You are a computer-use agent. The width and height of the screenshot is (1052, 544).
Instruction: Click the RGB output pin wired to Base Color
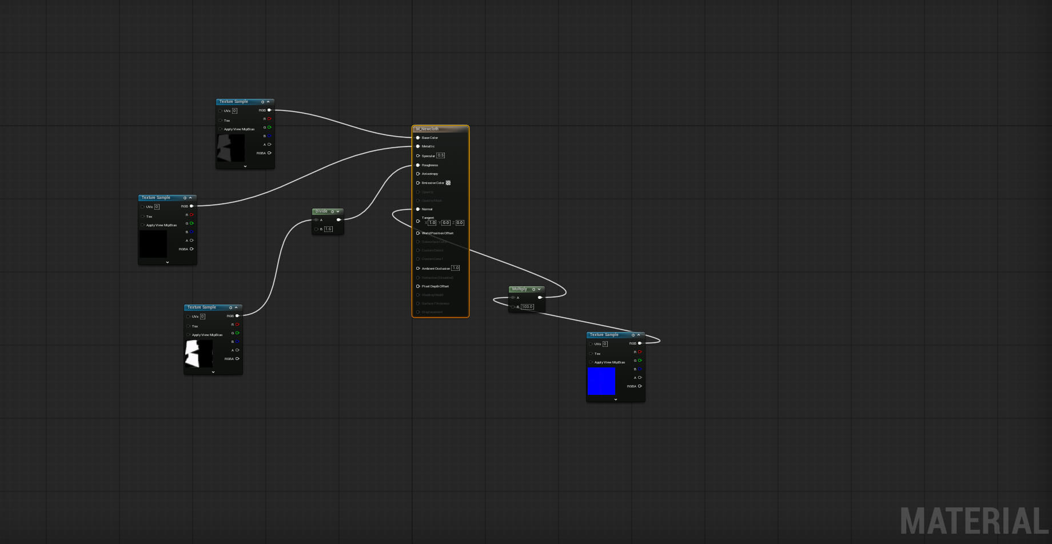pos(269,110)
